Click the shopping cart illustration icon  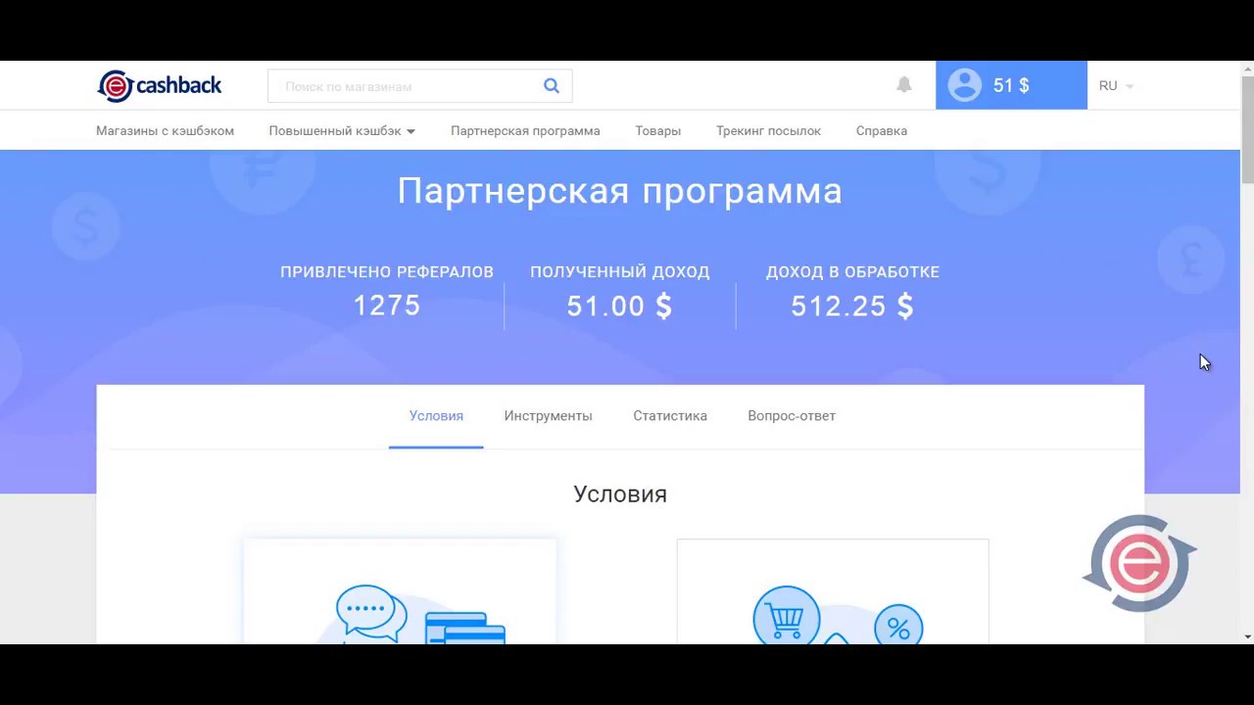click(x=786, y=617)
